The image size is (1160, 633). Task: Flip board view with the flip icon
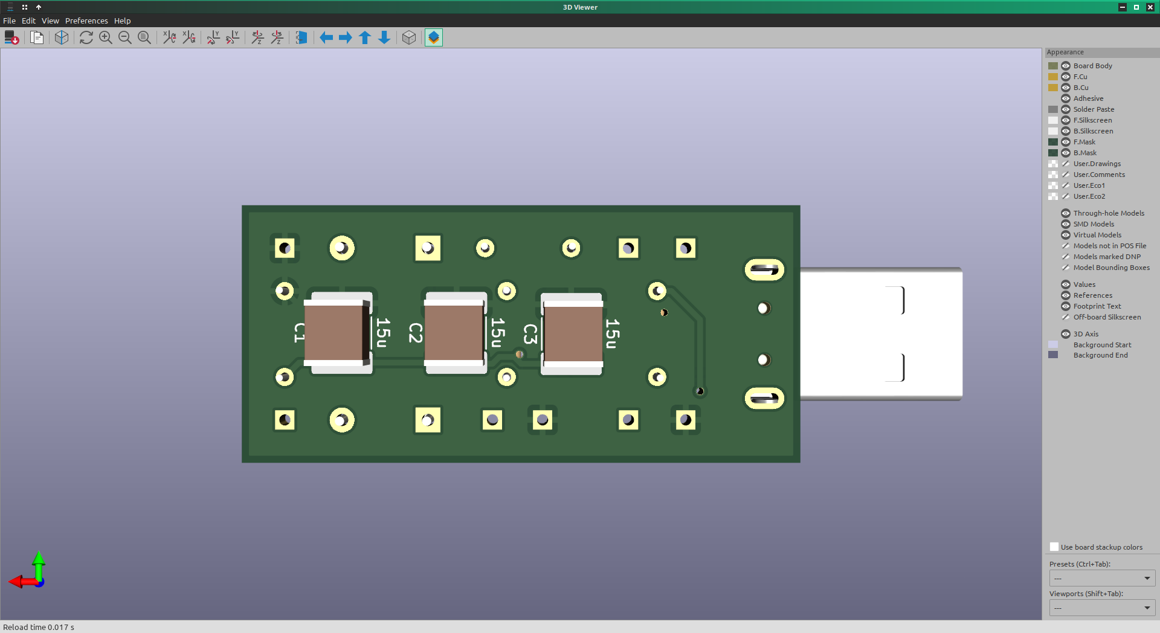tap(301, 37)
